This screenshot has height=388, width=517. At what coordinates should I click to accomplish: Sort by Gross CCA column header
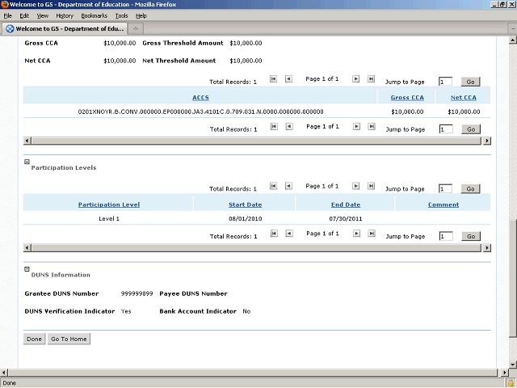pos(406,97)
